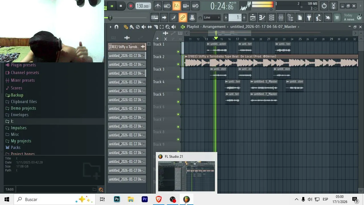Start recording with the red record button

click(x=131, y=6)
